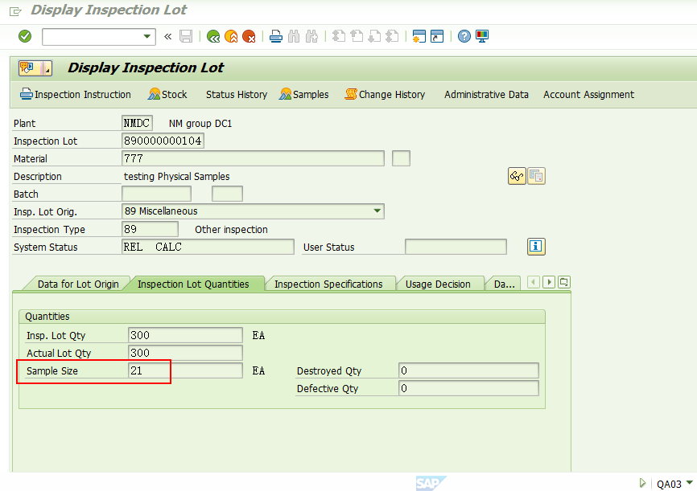Expand Insp. Lot Orig. dropdown

(x=377, y=211)
